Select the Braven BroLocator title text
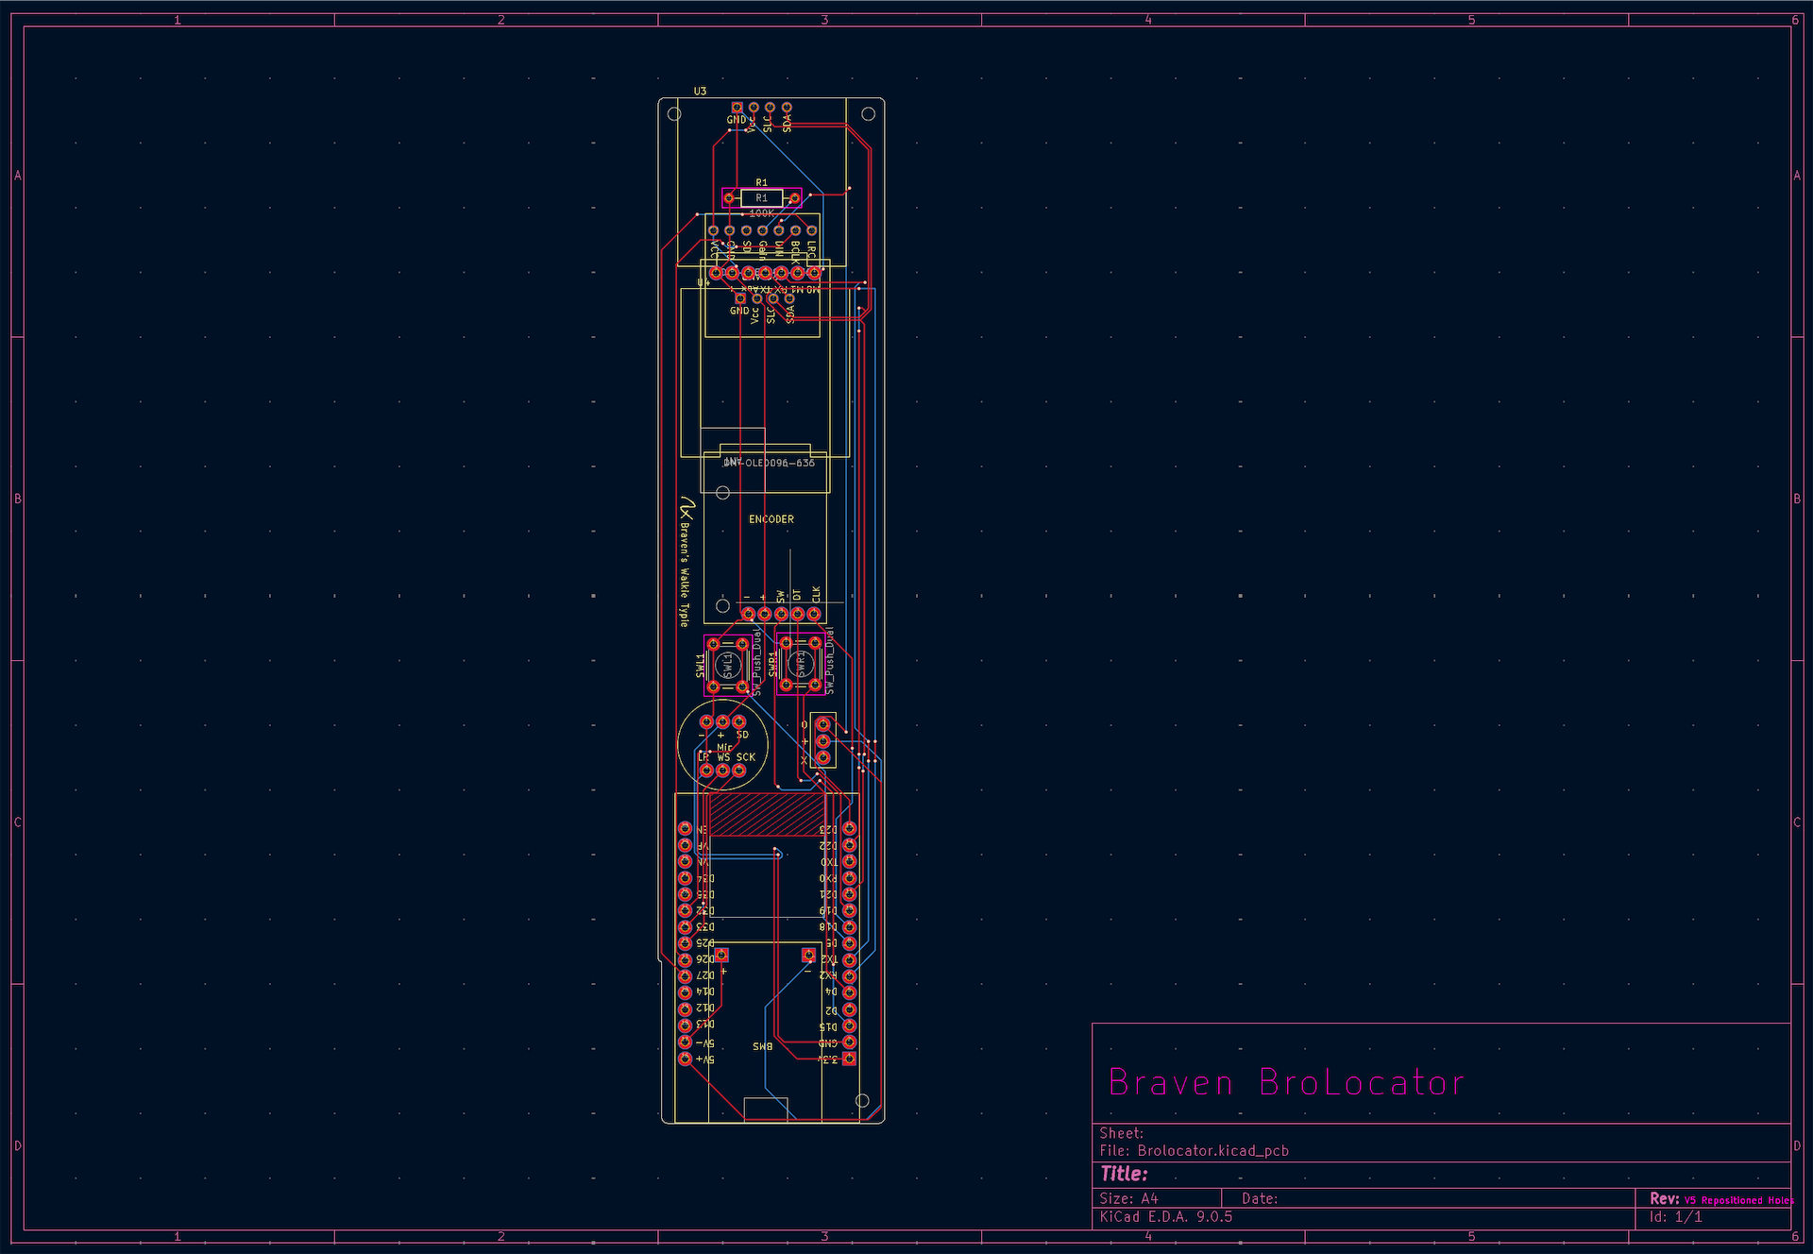The image size is (1813, 1254). tap(1286, 1082)
